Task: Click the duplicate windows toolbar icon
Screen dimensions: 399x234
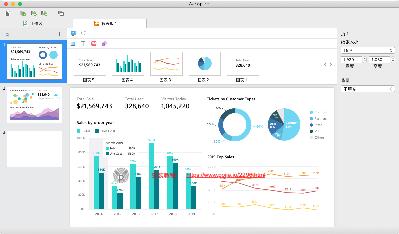Action: pyautogui.click(x=61, y=13)
